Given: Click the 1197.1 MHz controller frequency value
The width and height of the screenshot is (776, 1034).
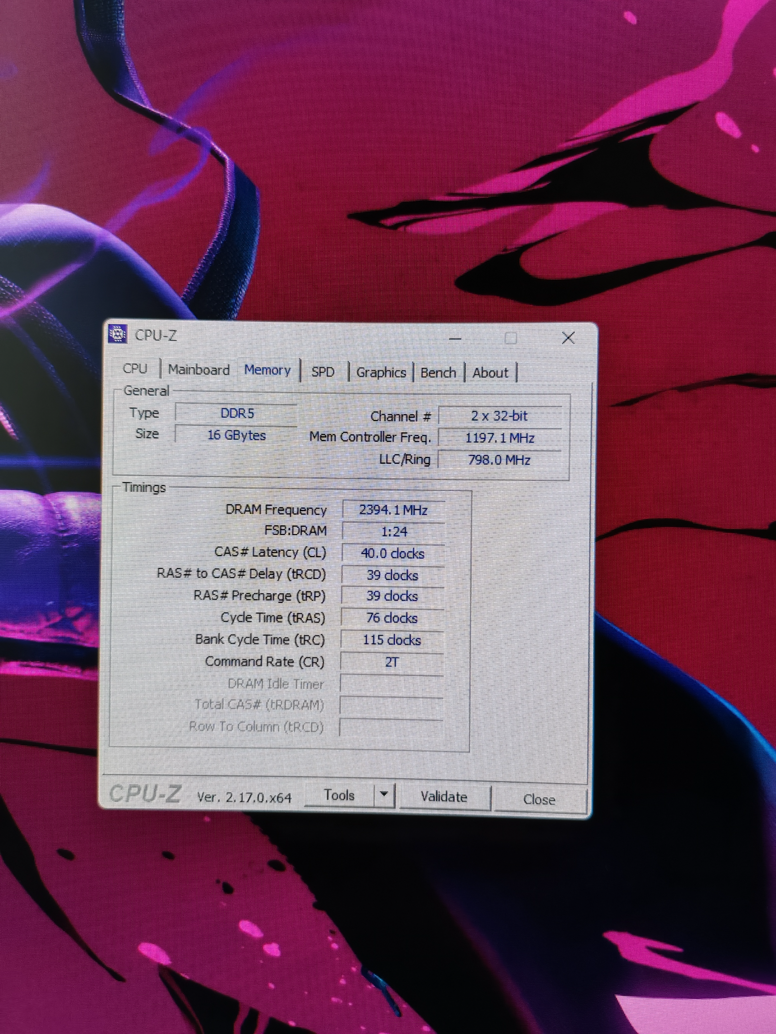Looking at the screenshot, I should click(x=500, y=438).
